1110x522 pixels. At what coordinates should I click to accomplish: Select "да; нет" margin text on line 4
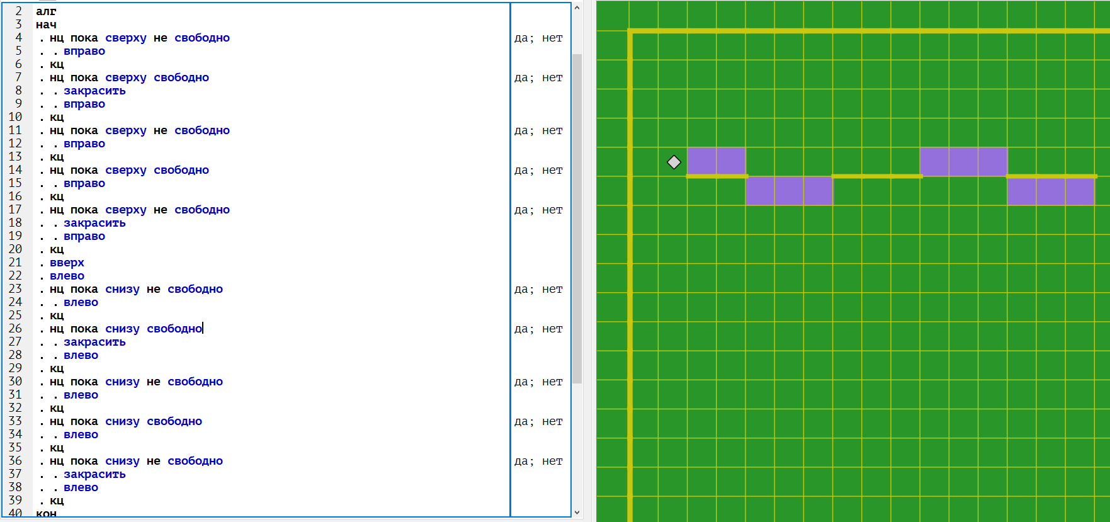coord(538,38)
